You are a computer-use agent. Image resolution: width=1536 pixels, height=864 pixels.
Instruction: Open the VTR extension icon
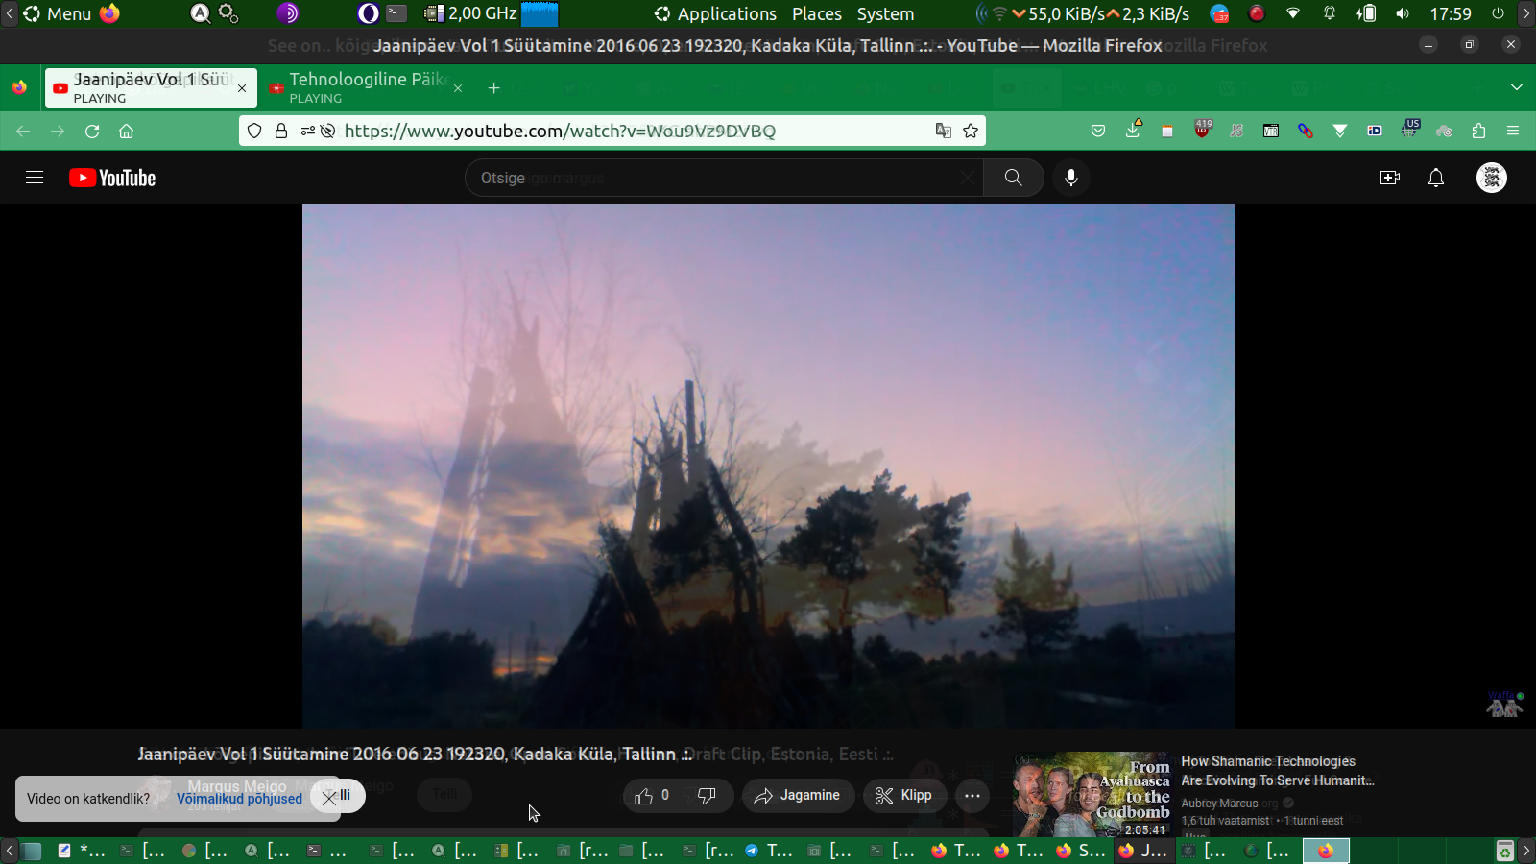(1271, 131)
